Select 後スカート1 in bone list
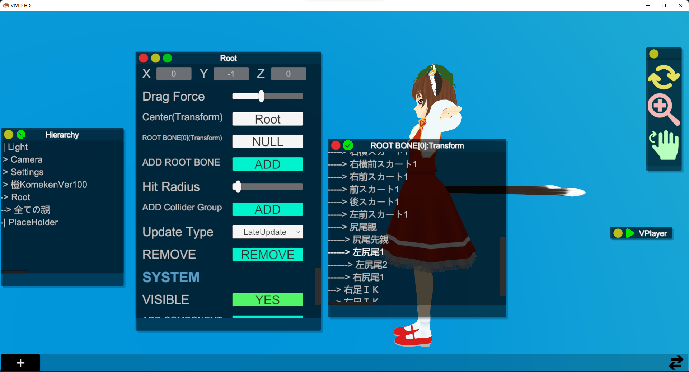 [374, 202]
